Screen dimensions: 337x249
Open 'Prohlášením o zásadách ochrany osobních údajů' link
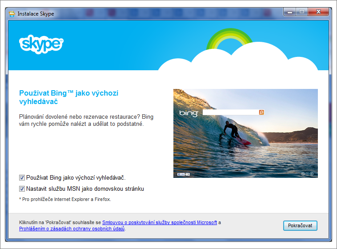72,229
